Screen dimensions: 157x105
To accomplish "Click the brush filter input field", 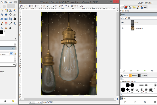I will point(139,79).
